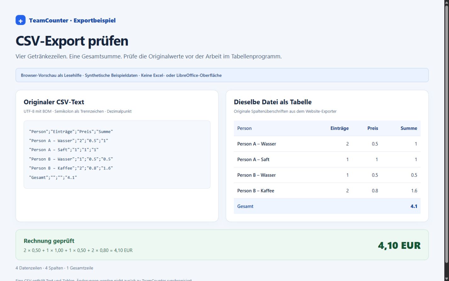Click the Browser-Vorschau als Lesehilfe notice banner
449x281 pixels.
[x=222, y=75]
